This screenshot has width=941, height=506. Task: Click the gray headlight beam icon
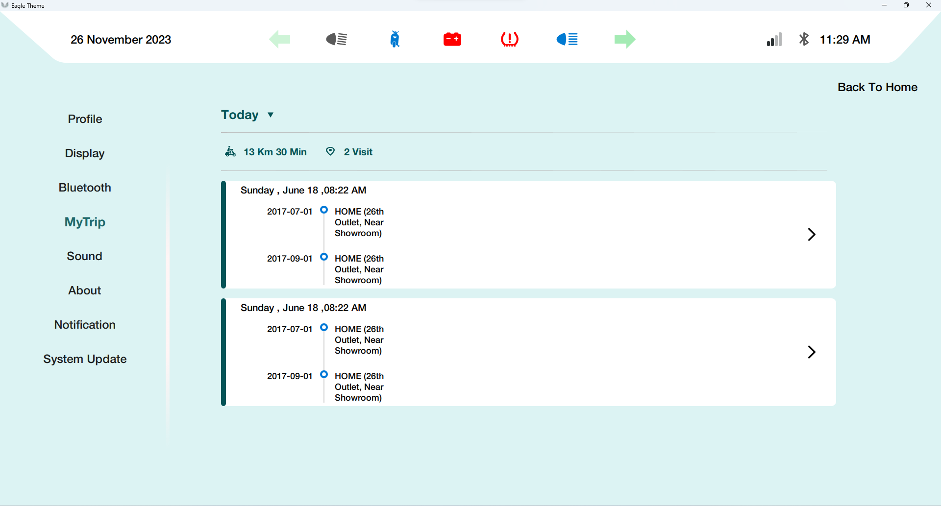pos(337,39)
